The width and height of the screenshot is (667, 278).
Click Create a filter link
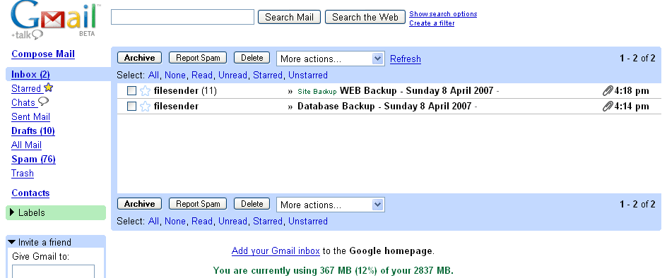432,23
